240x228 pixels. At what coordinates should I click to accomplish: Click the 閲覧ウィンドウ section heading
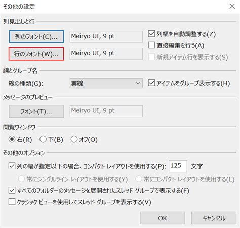[19, 127]
